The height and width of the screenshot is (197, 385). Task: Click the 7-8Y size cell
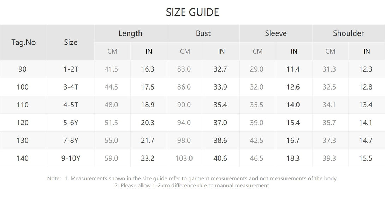tap(71, 140)
